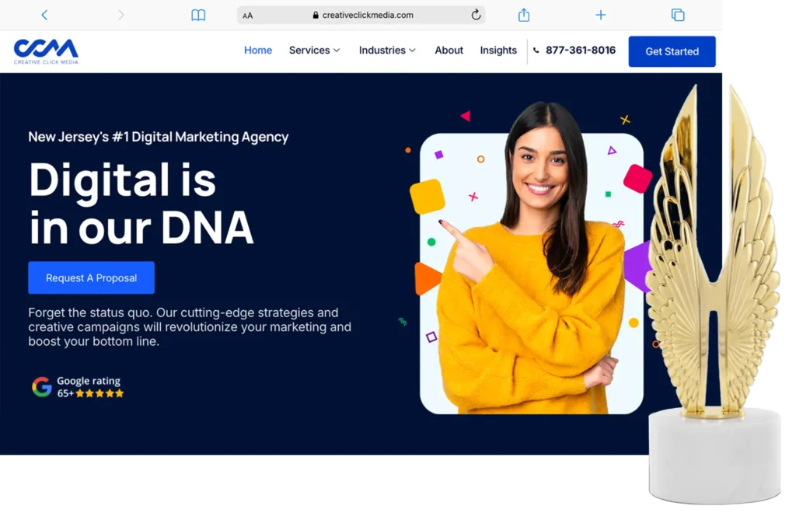Expand the Services dropdown menu
Viewport: 796px width, 520px height.
coord(314,51)
